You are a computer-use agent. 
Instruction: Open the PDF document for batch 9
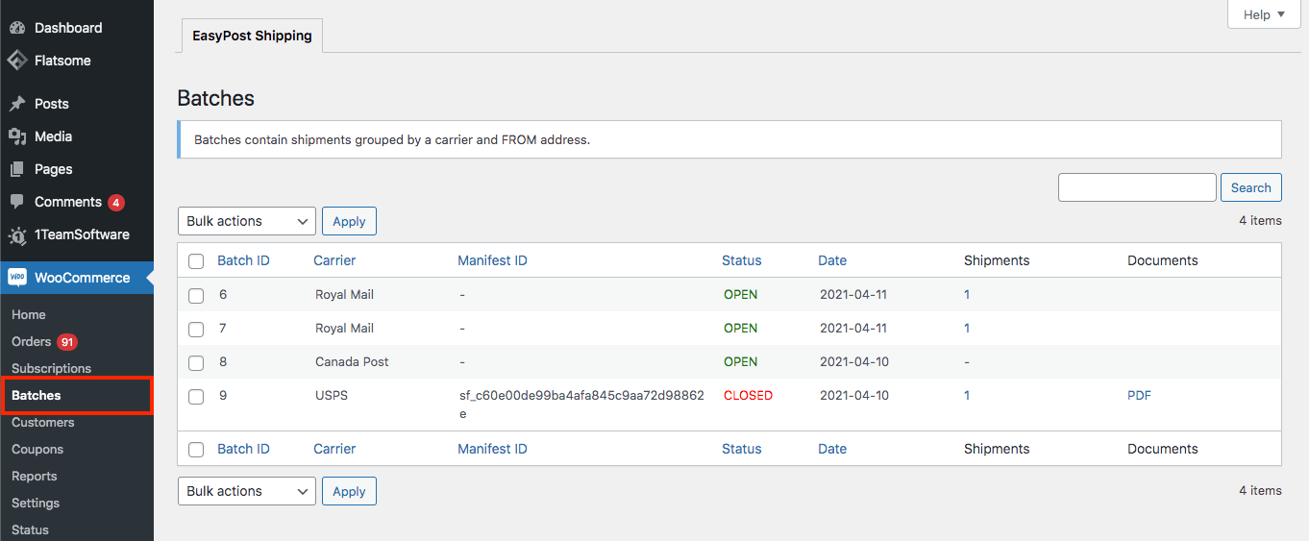(1139, 395)
